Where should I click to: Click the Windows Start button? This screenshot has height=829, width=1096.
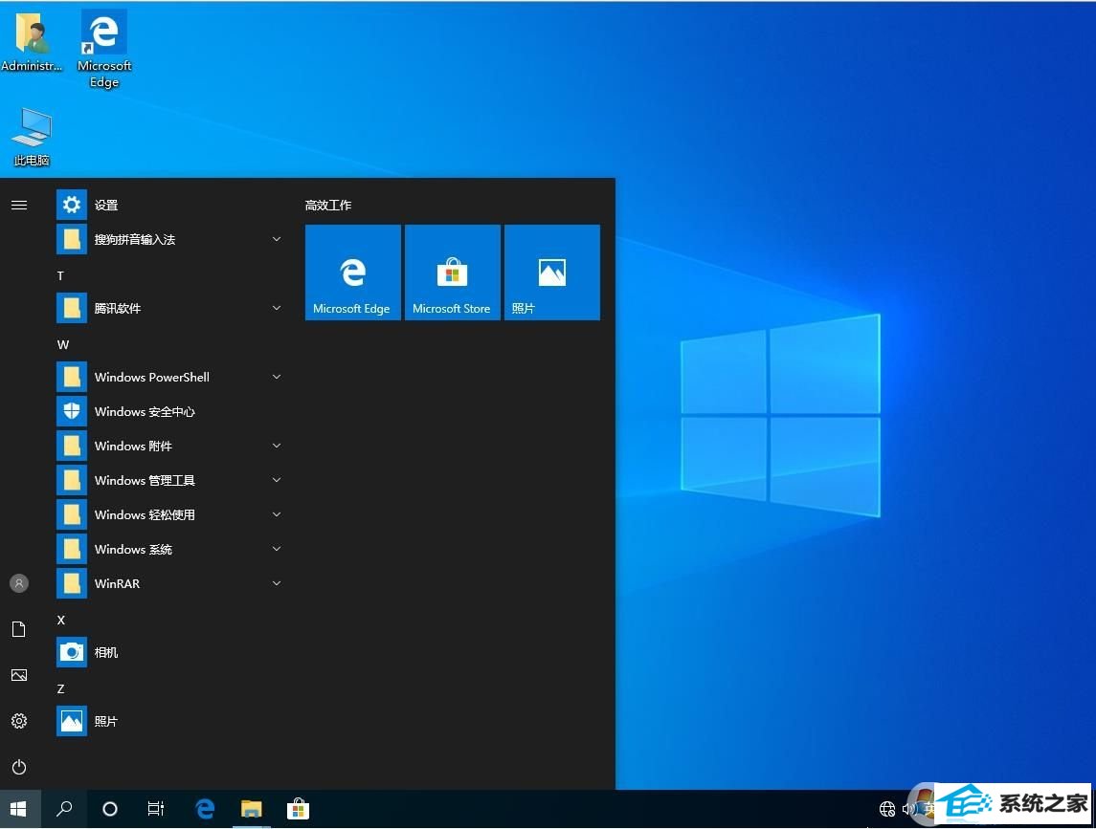coord(19,809)
